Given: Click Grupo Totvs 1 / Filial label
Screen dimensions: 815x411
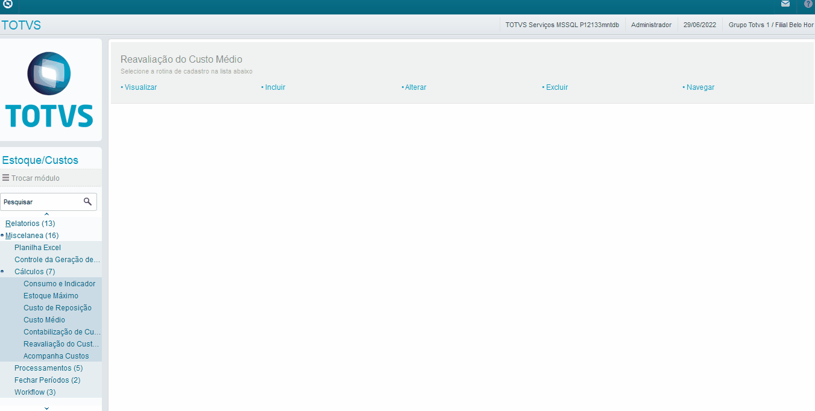Looking at the screenshot, I should click(x=771, y=25).
